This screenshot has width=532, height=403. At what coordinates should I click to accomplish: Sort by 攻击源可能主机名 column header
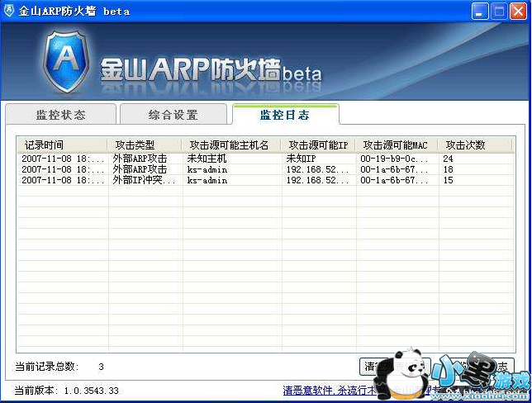click(x=231, y=145)
